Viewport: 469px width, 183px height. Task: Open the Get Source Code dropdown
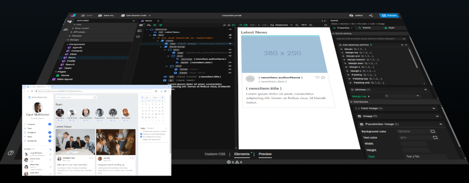point(136,15)
